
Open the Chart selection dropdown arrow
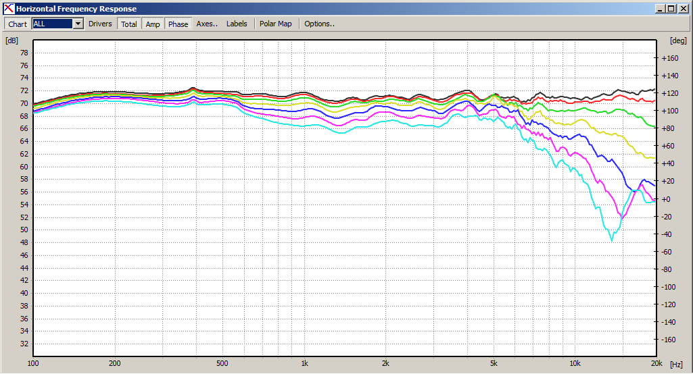[78, 24]
